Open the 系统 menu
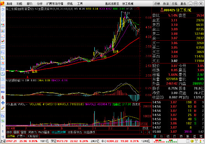The width and height of the screenshot is (205, 144). 9,3
